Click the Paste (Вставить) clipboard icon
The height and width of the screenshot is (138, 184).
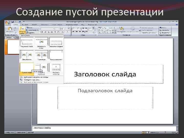pos(10,29)
